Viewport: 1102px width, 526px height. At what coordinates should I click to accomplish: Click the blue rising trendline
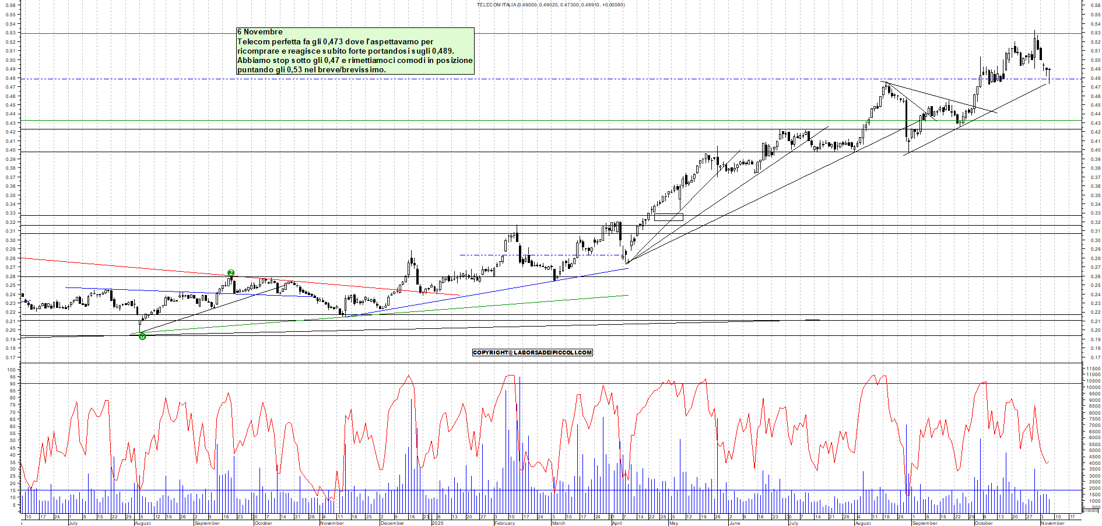pos(525,286)
